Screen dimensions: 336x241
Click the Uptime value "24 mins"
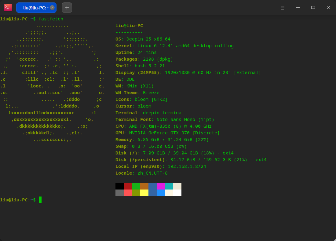click(x=147, y=53)
